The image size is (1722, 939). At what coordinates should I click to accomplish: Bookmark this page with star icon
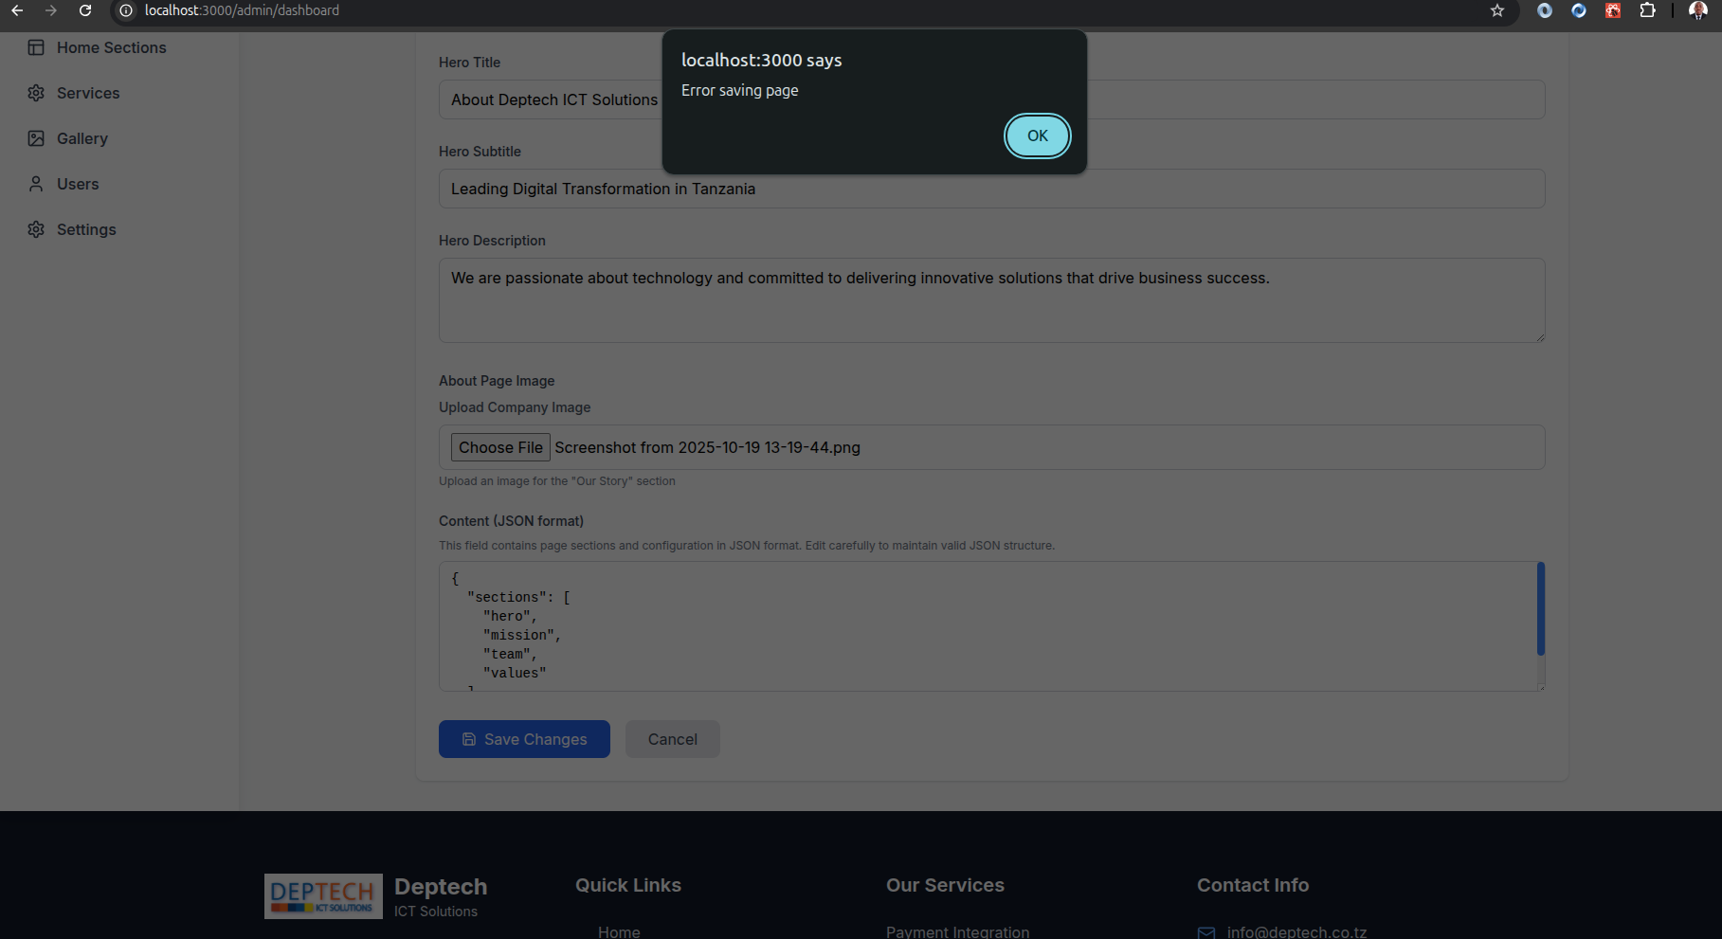point(1497,10)
